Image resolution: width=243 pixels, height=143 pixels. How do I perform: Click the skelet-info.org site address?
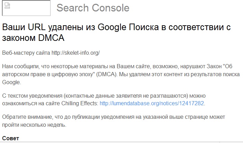(75, 53)
